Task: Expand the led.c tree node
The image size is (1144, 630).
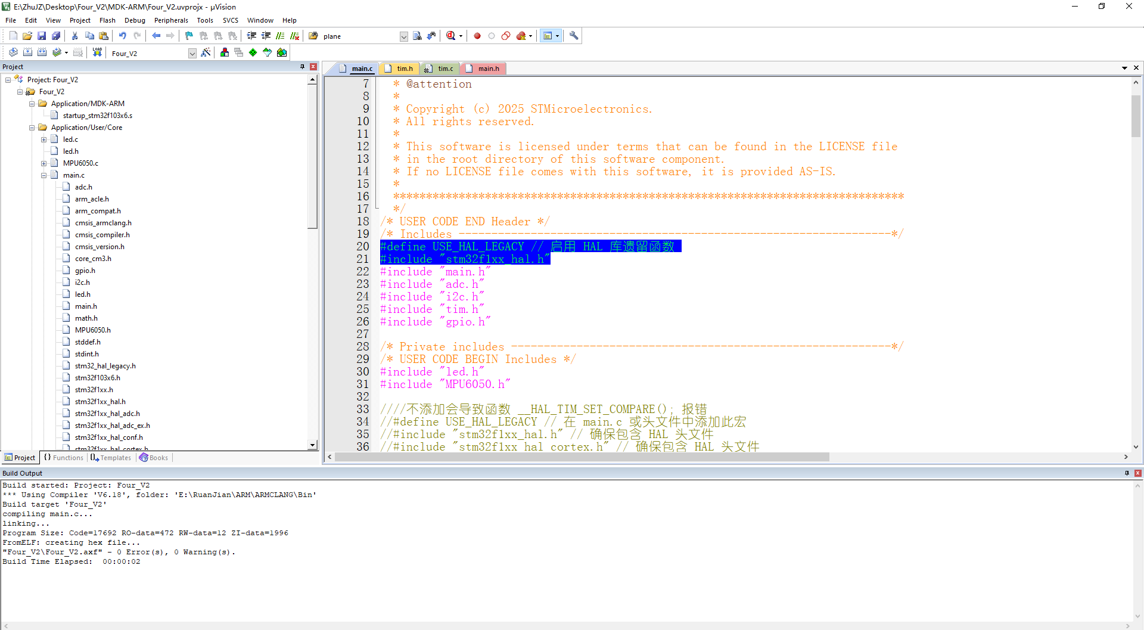Action: 44,139
